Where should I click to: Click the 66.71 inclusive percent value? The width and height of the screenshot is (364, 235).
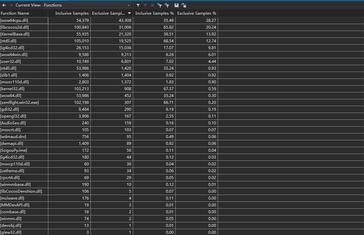169,103
